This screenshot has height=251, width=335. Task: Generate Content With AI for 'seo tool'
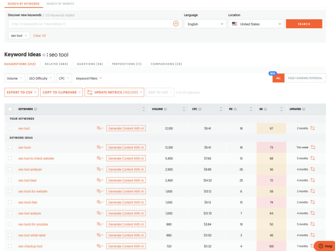[126, 128]
